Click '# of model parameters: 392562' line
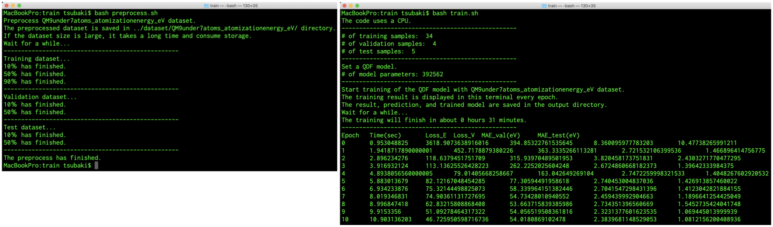The height and width of the screenshot is (227, 773). (x=392, y=74)
